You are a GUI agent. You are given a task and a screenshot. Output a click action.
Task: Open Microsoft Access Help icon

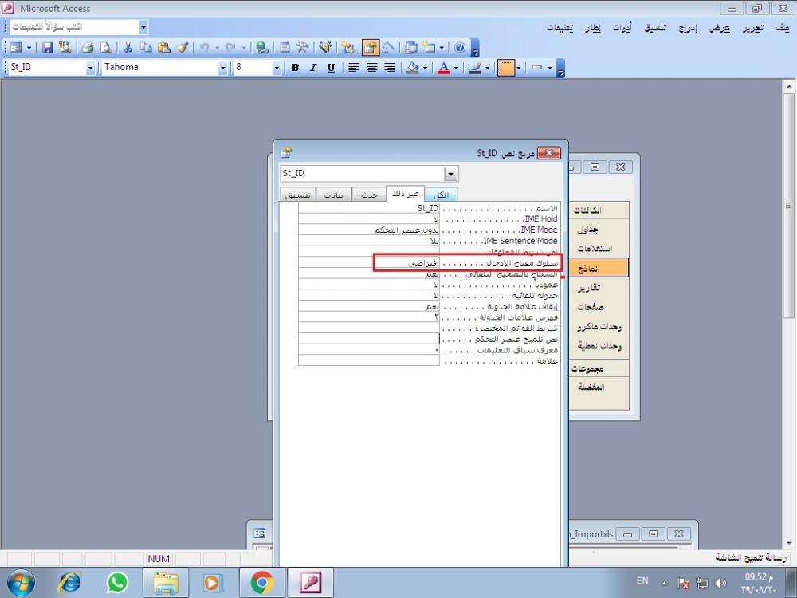click(x=460, y=48)
